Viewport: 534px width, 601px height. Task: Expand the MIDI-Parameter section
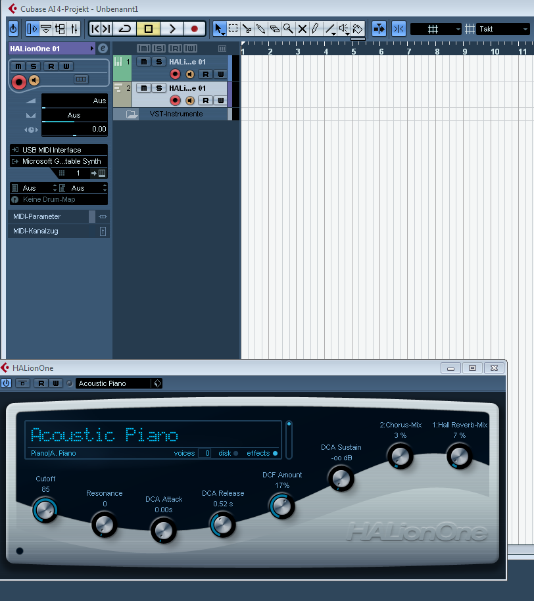pyautogui.click(x=59, y=216)
